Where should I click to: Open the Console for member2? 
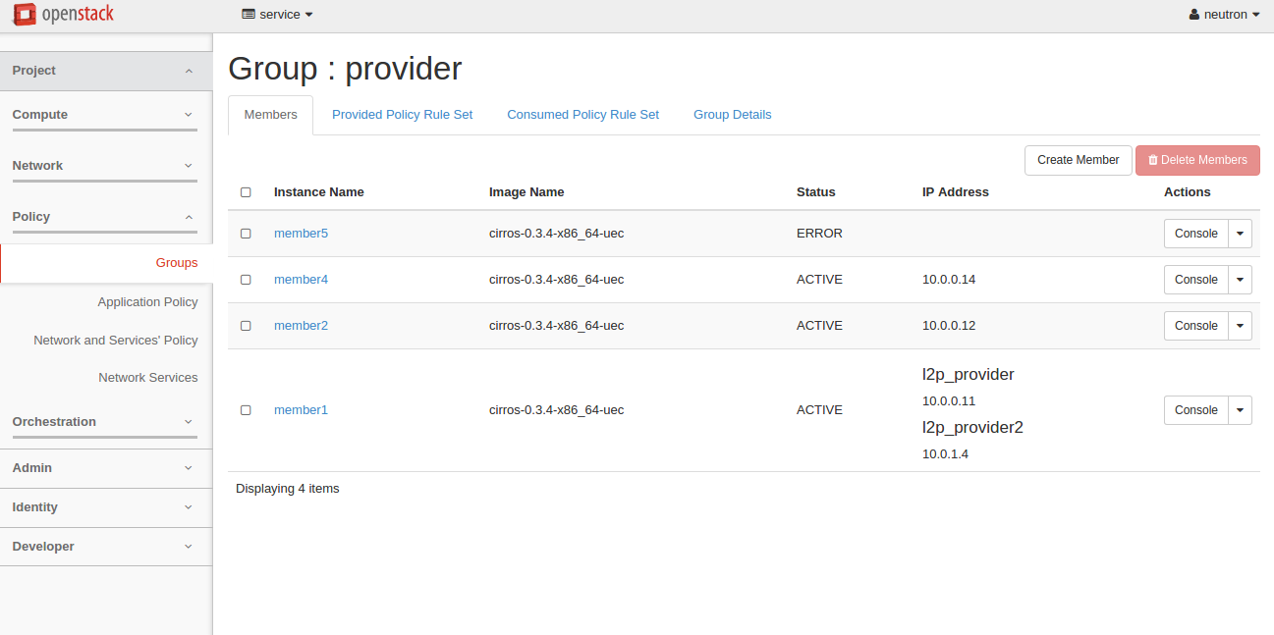coord(1195,326)
